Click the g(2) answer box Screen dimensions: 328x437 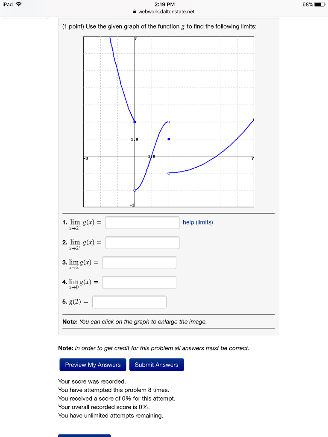click(x=129, y=302)
